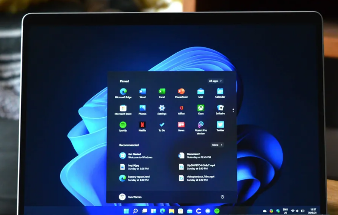Launch PicsArt Pro Version app
338x215 pixels.
(x=201, y=128)
